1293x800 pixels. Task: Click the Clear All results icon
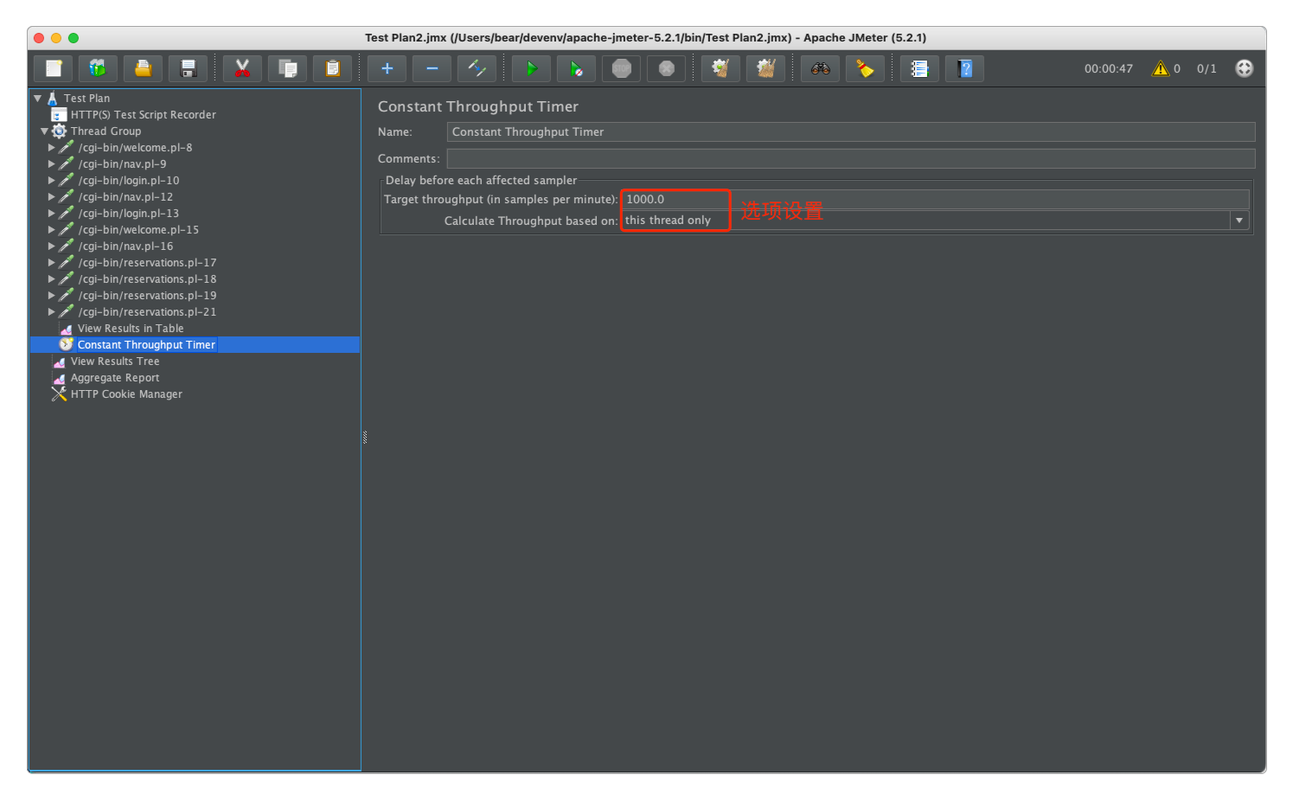(766, 68)
